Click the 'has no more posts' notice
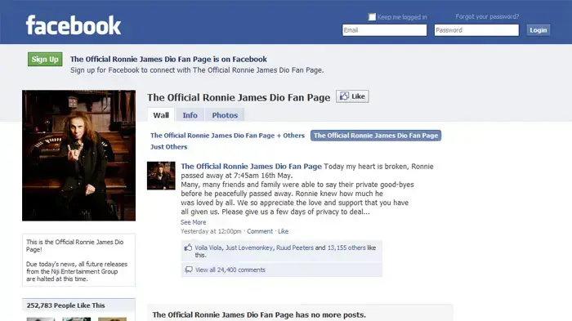Screen dimensions: 572x321 coord(259,314)
